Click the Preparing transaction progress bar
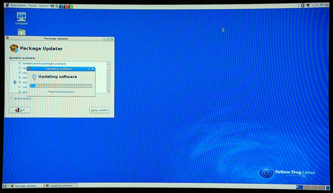Viewport: 333px width, 193px height. pos(61,86)
